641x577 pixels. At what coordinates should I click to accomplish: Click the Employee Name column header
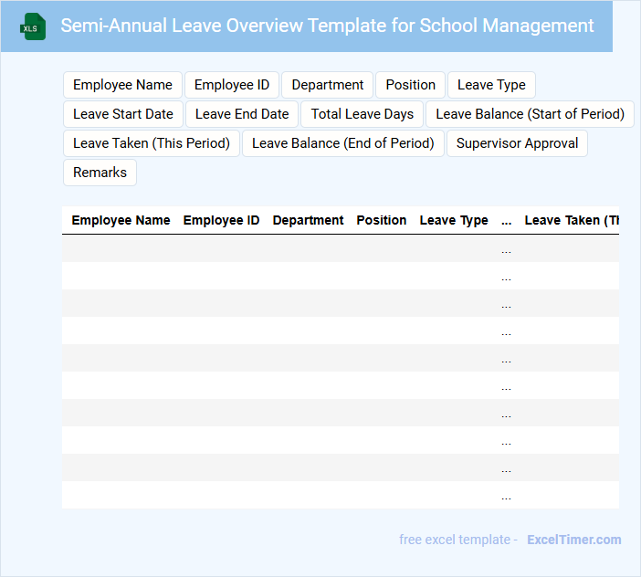(121, 220)
